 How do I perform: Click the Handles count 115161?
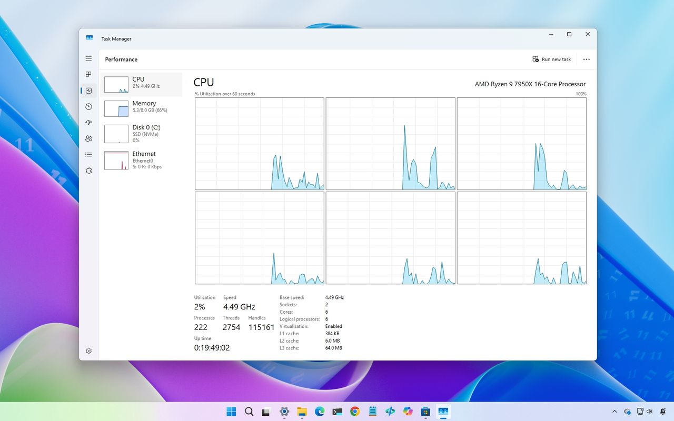point(261,327)
